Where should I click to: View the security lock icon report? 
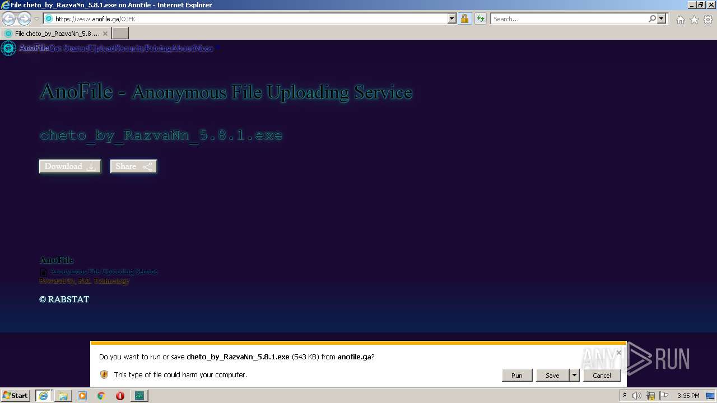(x=464, y=19)
